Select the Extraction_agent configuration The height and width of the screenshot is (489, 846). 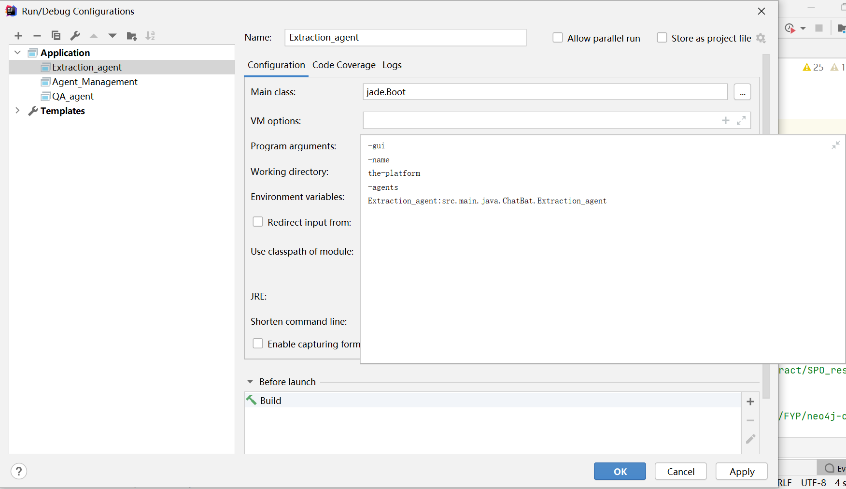(x=122, y=67)
